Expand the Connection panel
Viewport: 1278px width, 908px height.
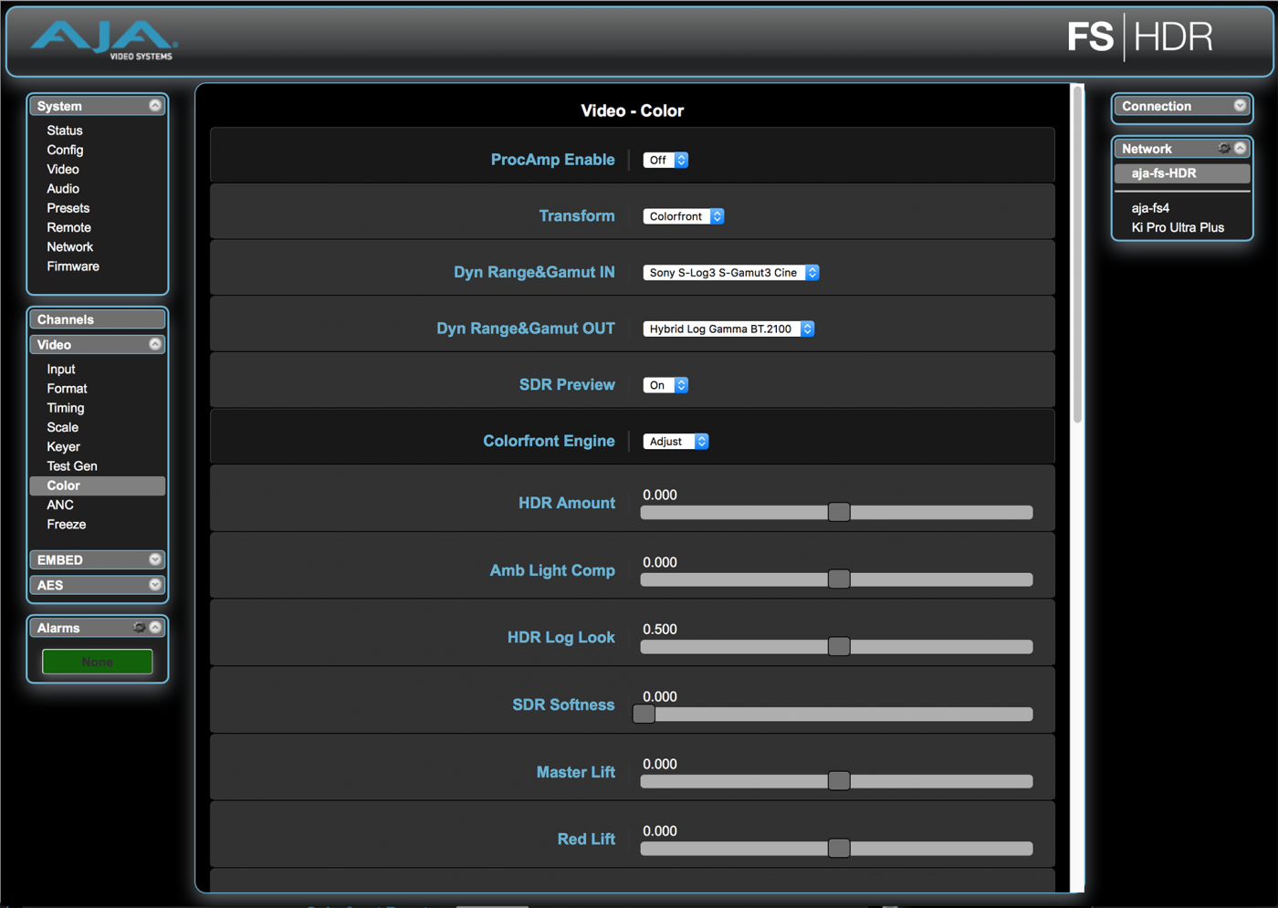pos(1241,106)
